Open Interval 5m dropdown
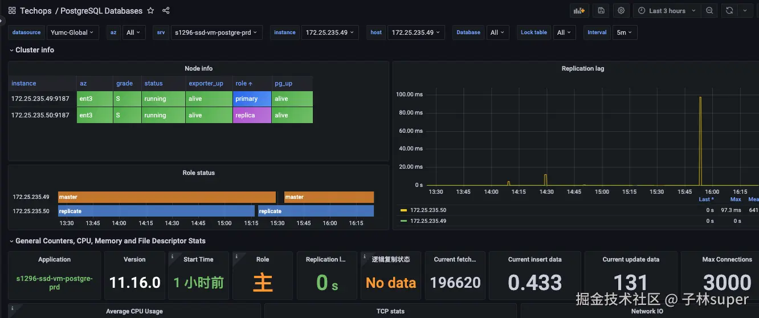759x318 pixels. [x=625, y=32]
